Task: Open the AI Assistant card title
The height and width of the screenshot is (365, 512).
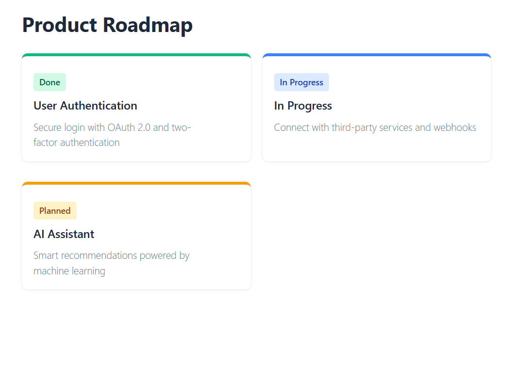Action: point(64,234)
